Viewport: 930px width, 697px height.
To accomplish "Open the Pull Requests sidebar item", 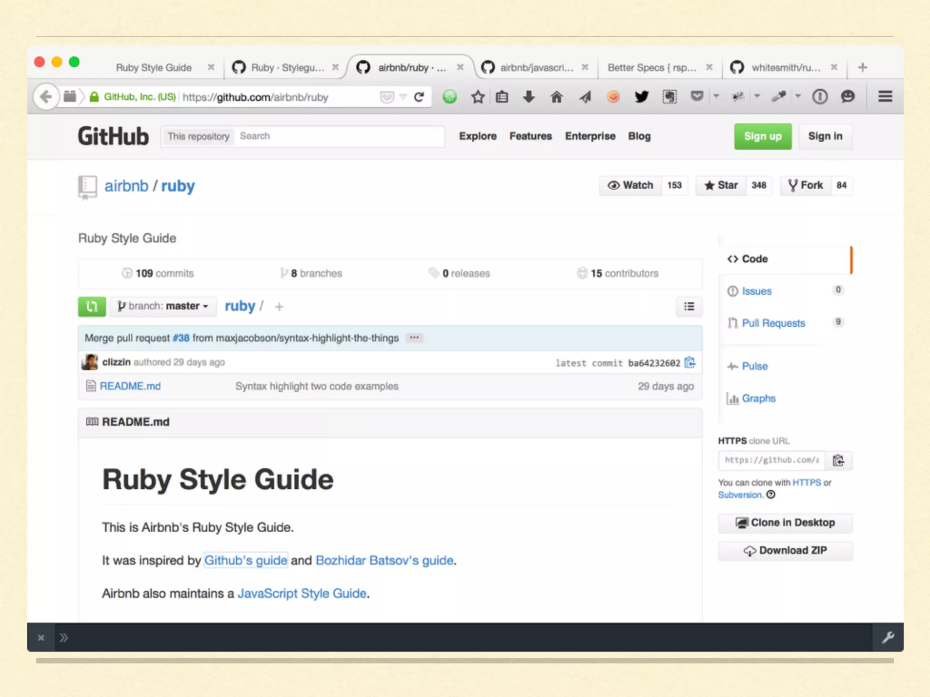I will pos(773,323).
